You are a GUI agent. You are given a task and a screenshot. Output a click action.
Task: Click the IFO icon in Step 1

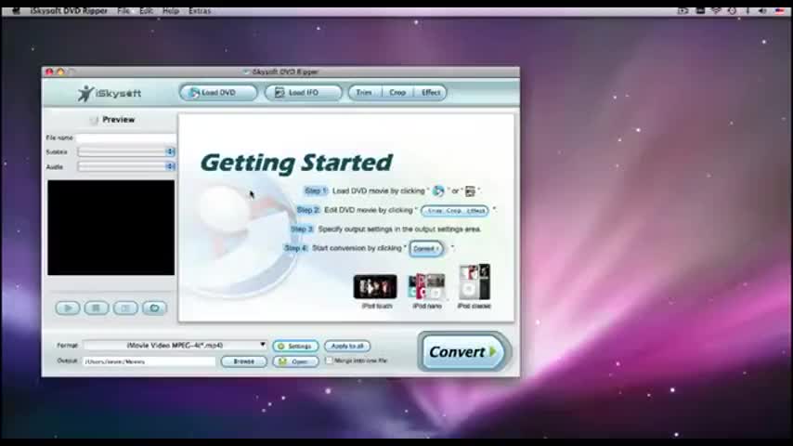[x=471, y=191]
